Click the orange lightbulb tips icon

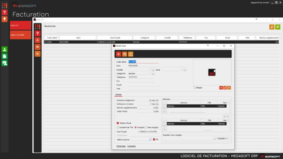pos(4,19)
